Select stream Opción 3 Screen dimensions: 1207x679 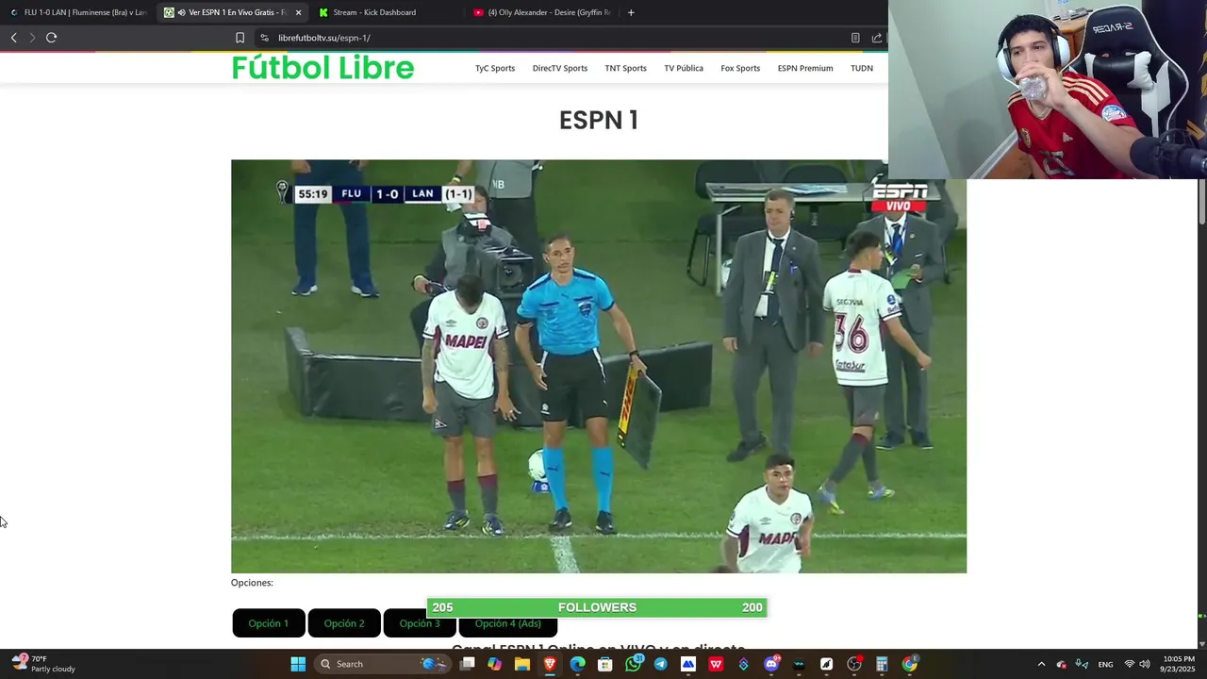(420, 623)
